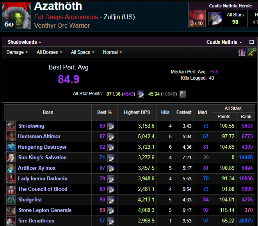The width and height of the screenshot is (258, 226).
Task: Click the axe spec icon beside All Stars 98
Action: click(215, 18)
